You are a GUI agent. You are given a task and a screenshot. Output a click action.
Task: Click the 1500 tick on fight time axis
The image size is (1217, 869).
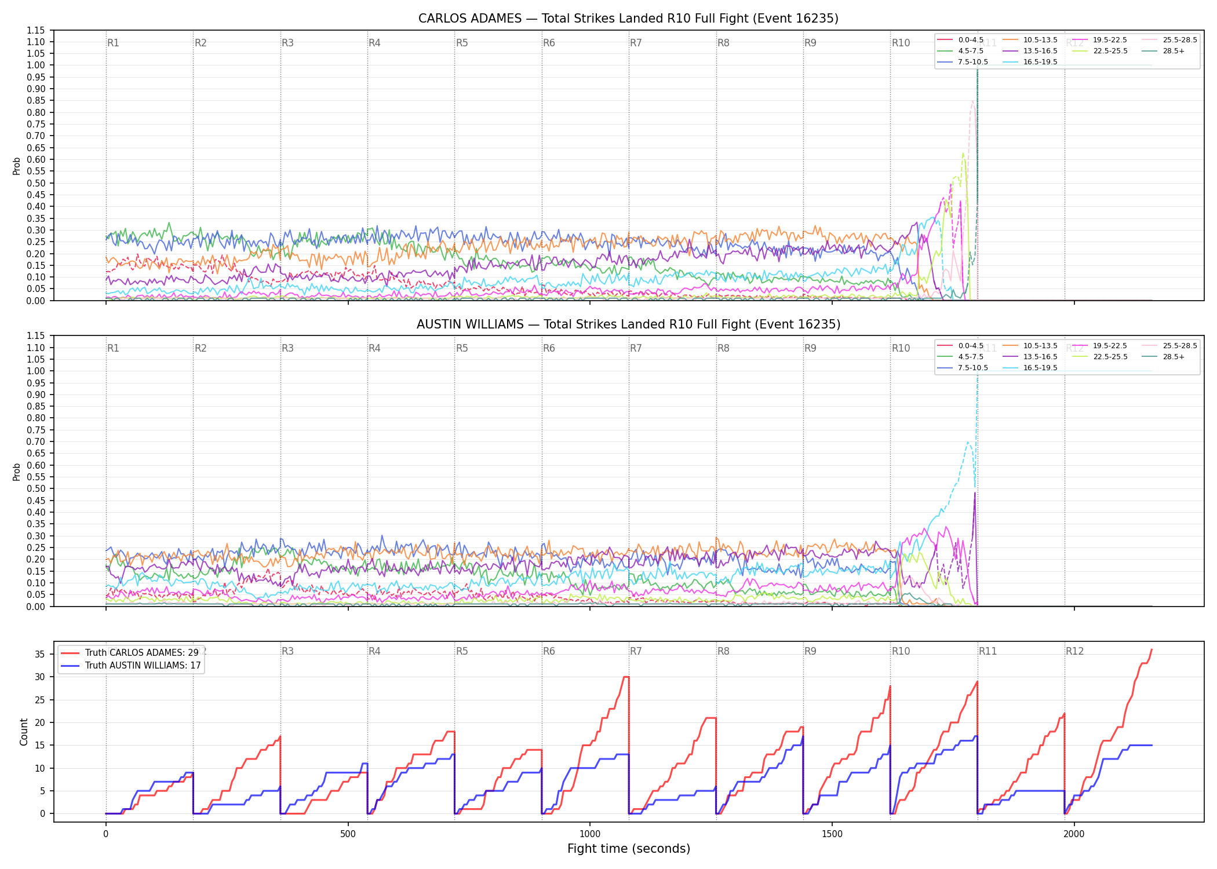[832, 834]
